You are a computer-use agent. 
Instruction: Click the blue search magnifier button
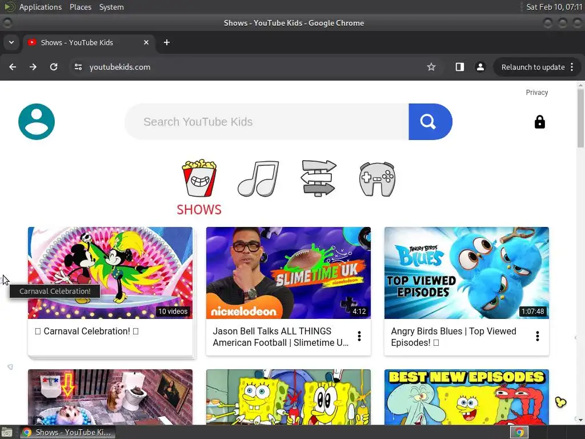coord(430,122)
